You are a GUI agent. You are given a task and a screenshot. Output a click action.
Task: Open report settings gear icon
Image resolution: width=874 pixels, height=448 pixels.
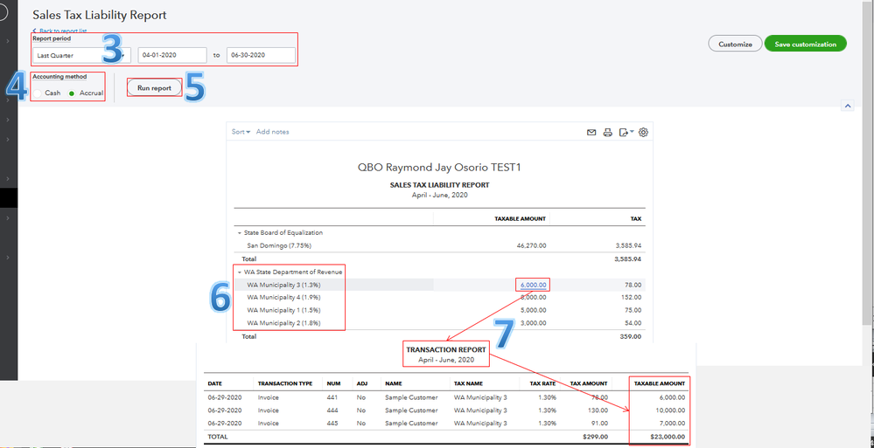pyautogui.click(x=644, y=133)
